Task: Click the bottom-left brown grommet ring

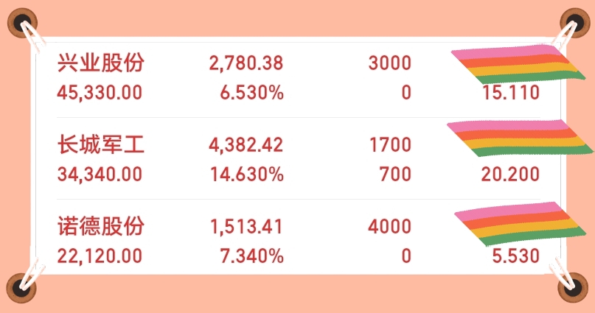Action: (21, 288)
